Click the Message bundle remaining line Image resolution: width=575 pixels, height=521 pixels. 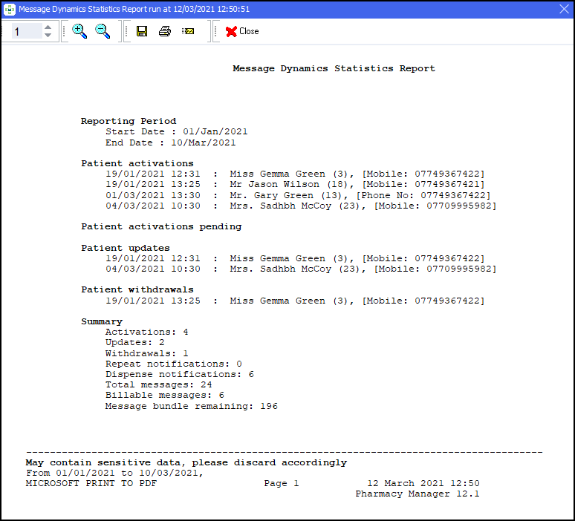[x=191, y=406]
